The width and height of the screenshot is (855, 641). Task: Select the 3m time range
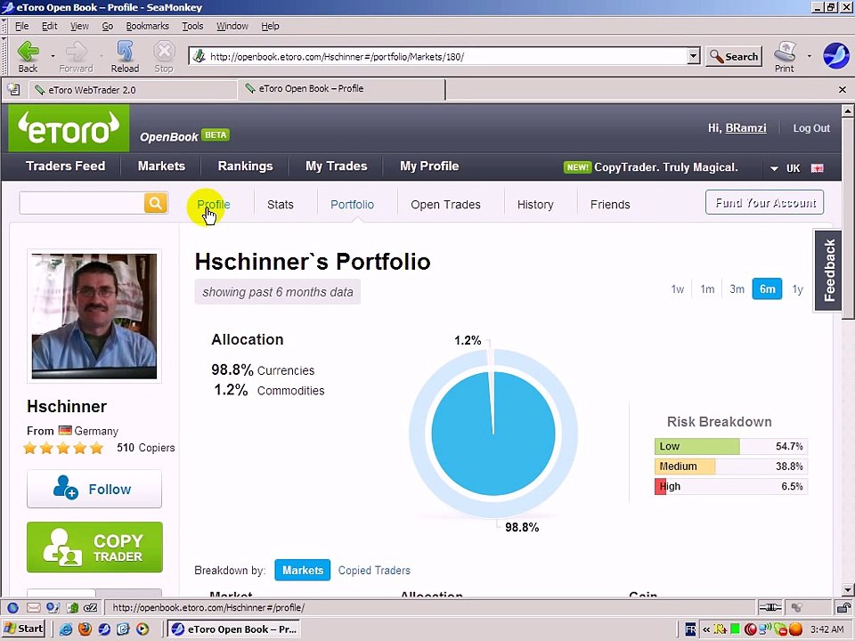[x=737, y=288]
